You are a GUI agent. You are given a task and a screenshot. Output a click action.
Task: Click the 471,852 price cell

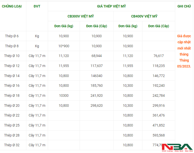(159, 125)
